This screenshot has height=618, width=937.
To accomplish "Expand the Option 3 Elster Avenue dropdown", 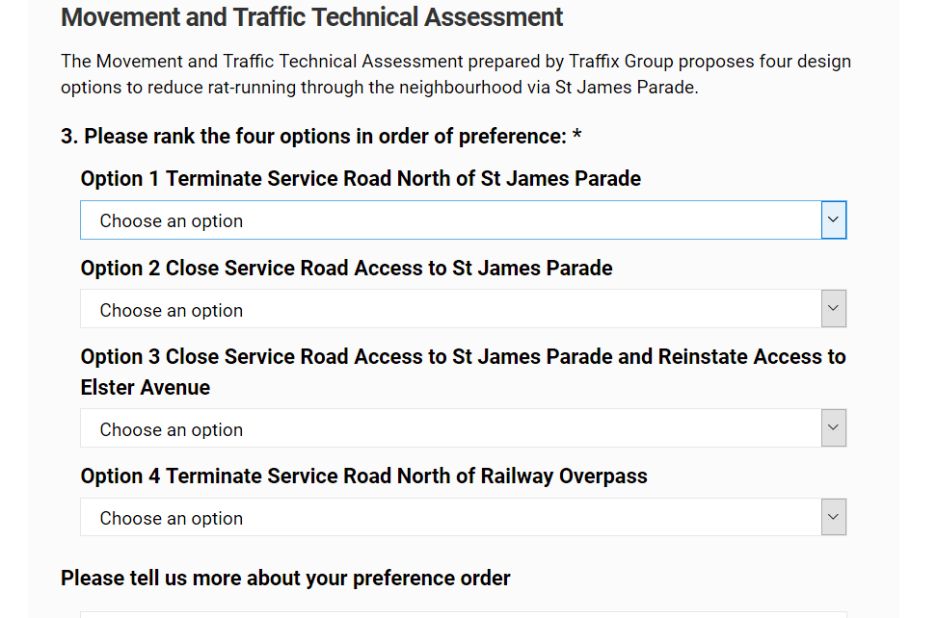I will point(450,429).
